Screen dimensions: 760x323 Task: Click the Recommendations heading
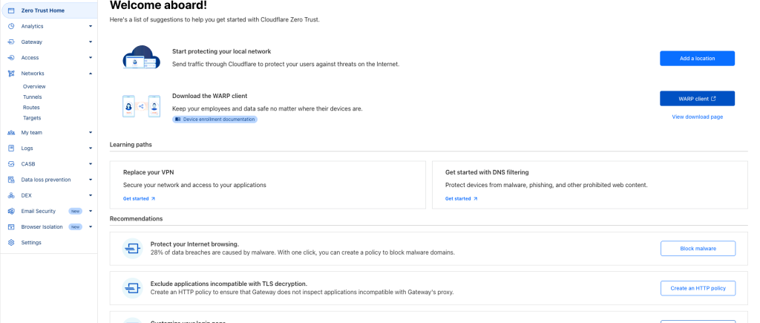point(137,219)
